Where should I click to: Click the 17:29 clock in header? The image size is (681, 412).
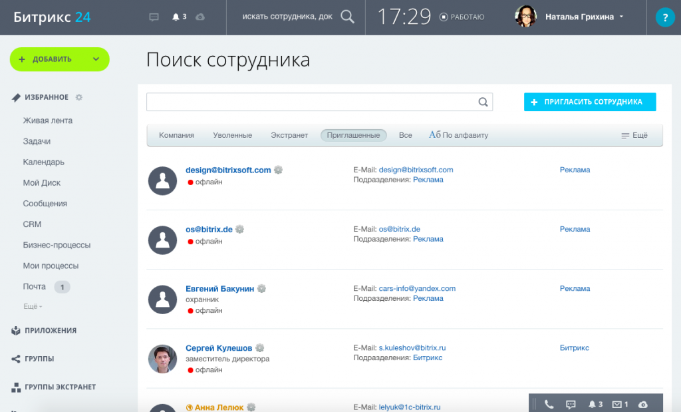(x=404, y=17)
